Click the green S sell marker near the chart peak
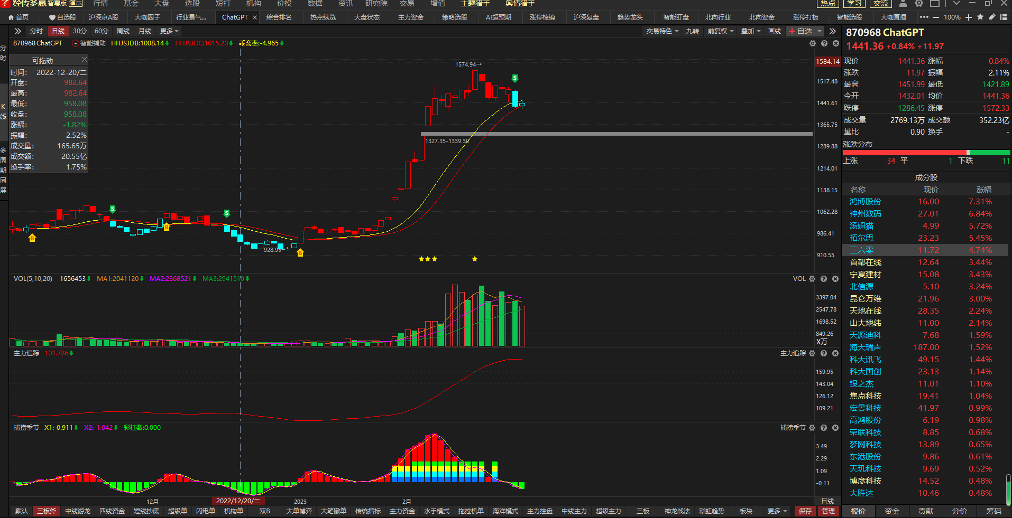Image resolution: width=1012 pixels, height=518 pixels. [515, 78]
